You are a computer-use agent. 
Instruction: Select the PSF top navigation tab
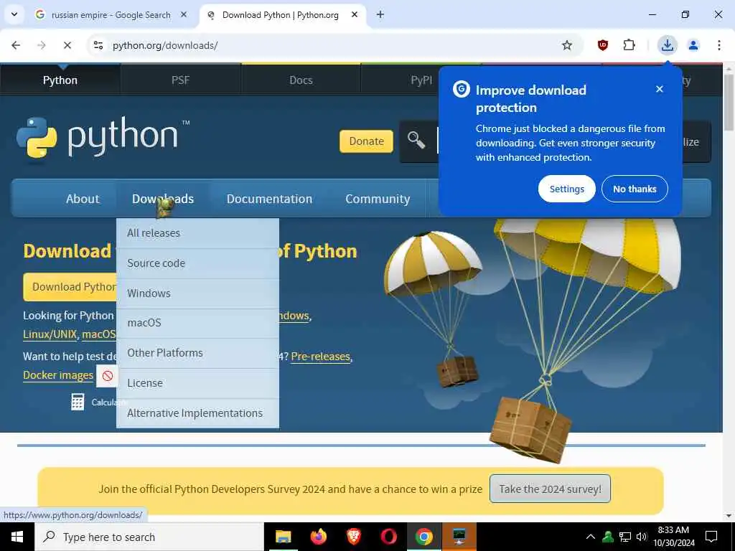(x=180, y=80)
